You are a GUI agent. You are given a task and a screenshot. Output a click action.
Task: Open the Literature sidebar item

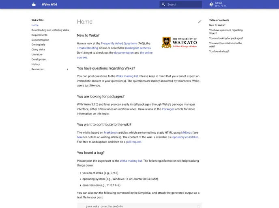pyautogui.click(x=37, y=54)
